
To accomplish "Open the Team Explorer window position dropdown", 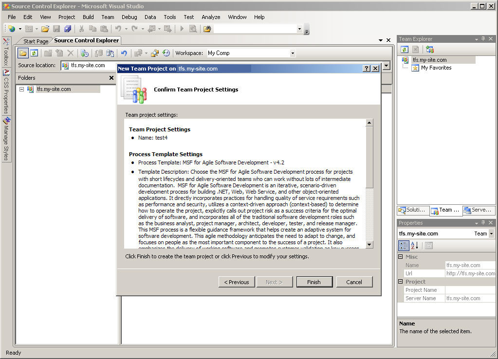I will pyautogui.click(x=477, y=39).
